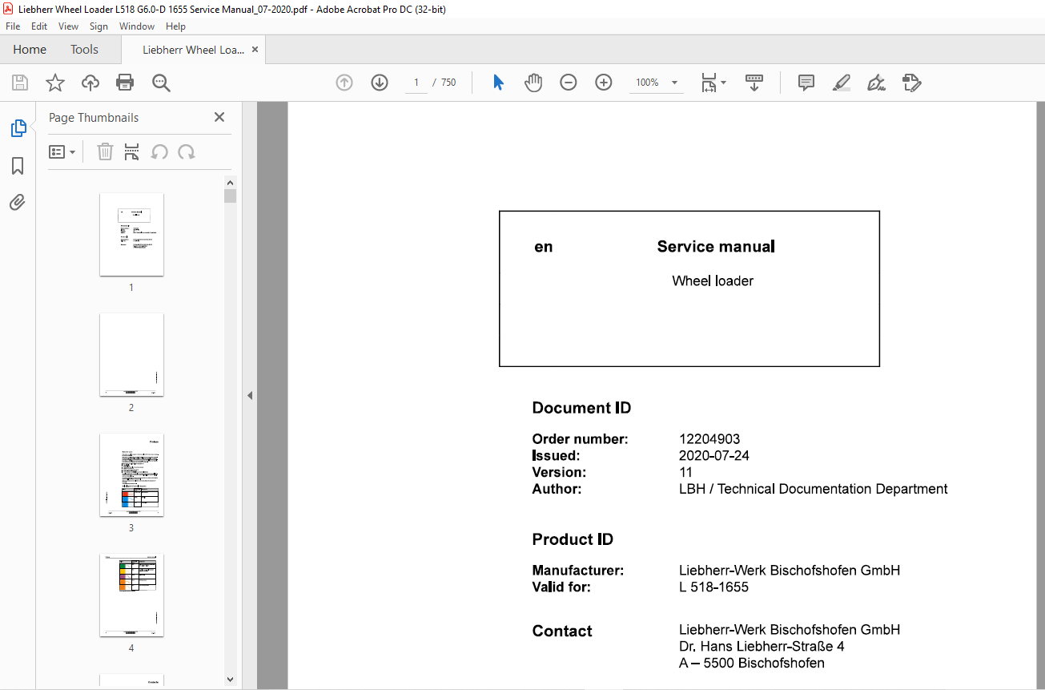Activate the Hand pan tool
This screenshot has width=1045, height=690.
[x=533, y=83]
